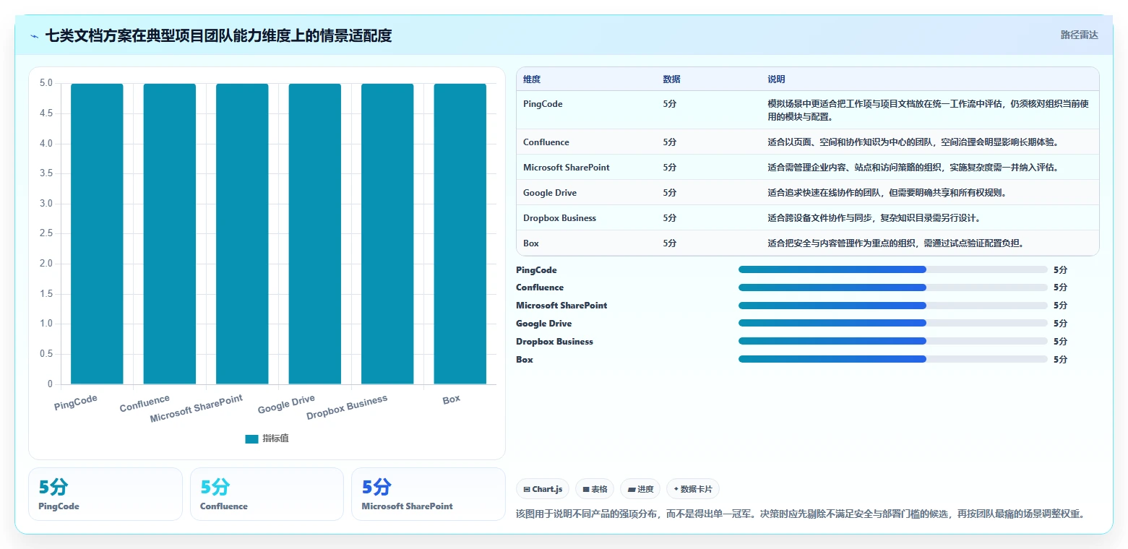Click the Google Drive bar in chart

(315, 233)
